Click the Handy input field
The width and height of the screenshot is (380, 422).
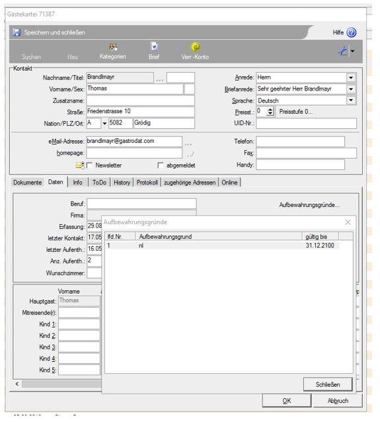click(x=300, y=165)
